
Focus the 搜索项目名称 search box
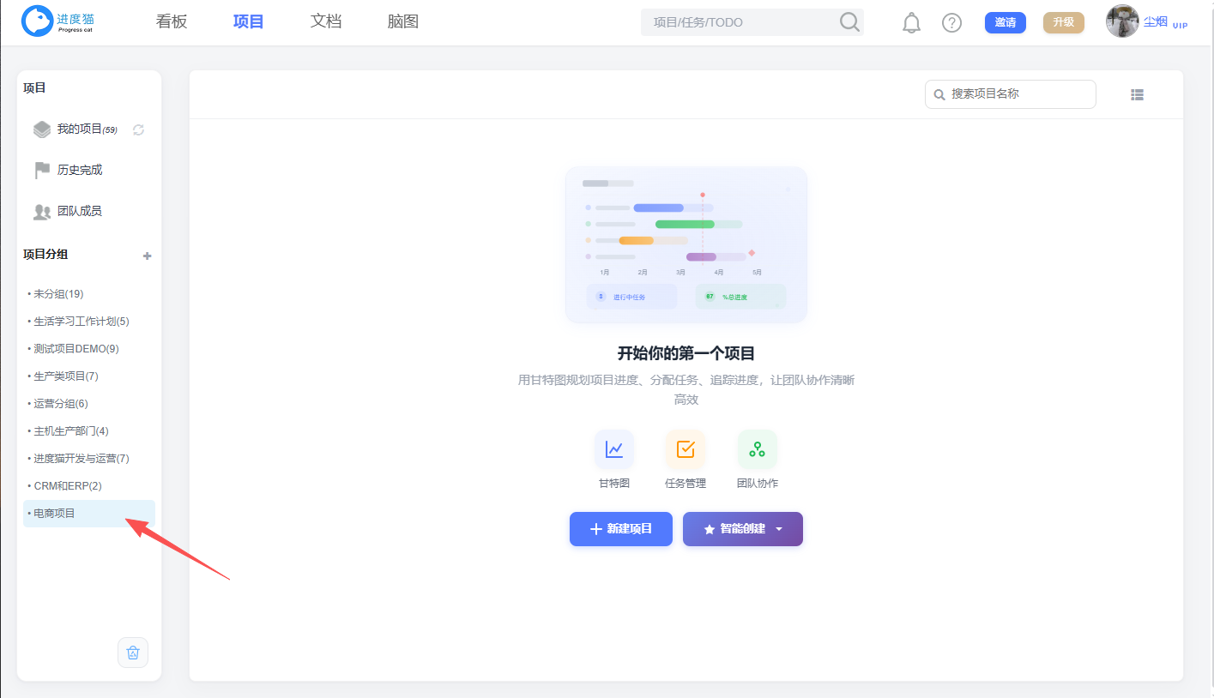[1011, 94]
